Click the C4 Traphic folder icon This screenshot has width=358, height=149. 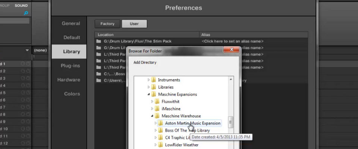coord(161,137)
